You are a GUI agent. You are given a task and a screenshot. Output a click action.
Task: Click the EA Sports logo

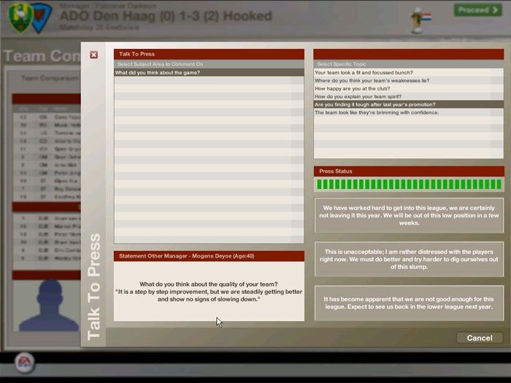tap(24, 362)
